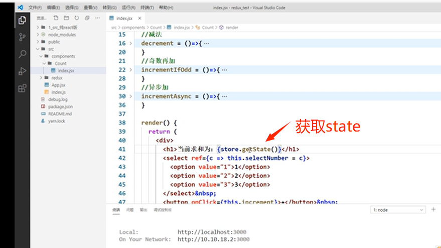Click the 'render() {' code on line 38
The width and height of the screenshot is (441, 248).
tap(159, 122)
